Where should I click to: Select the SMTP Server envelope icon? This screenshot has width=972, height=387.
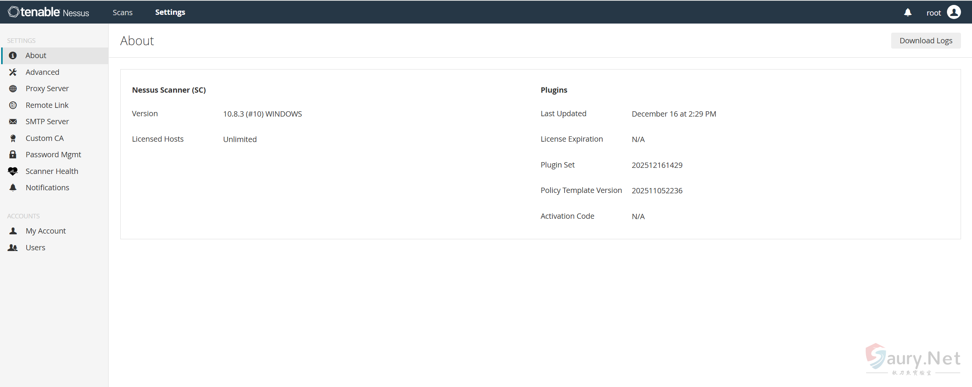pos(13,122)
